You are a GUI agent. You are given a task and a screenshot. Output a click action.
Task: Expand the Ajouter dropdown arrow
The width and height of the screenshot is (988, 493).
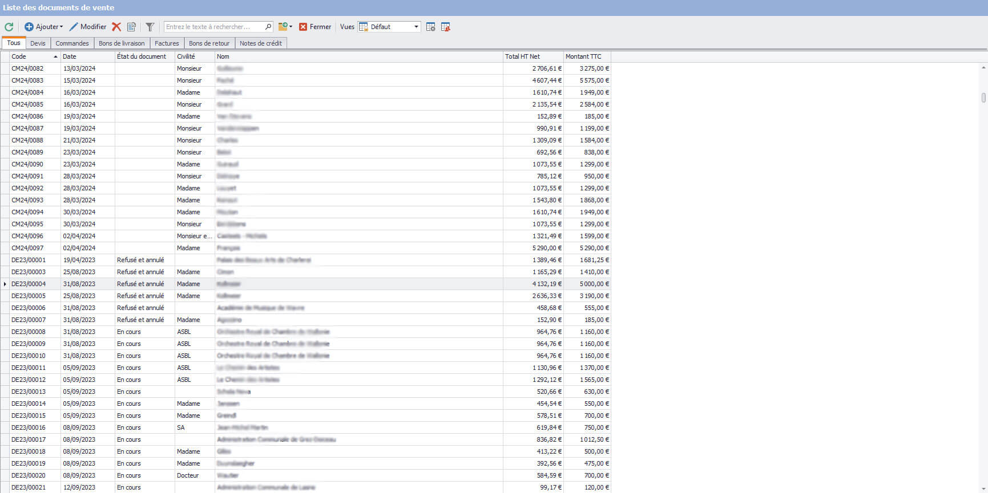61,27
